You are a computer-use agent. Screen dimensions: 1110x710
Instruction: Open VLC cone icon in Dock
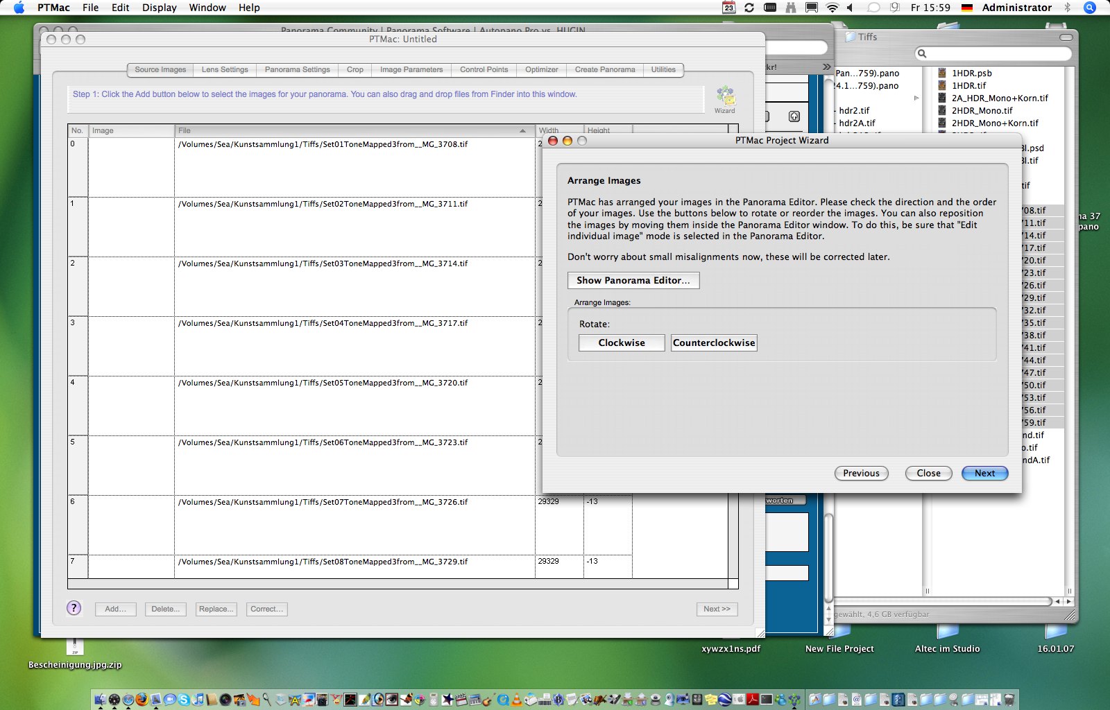coord(516,700)
